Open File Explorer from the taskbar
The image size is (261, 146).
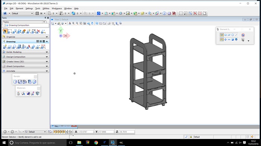click(79, 143)
